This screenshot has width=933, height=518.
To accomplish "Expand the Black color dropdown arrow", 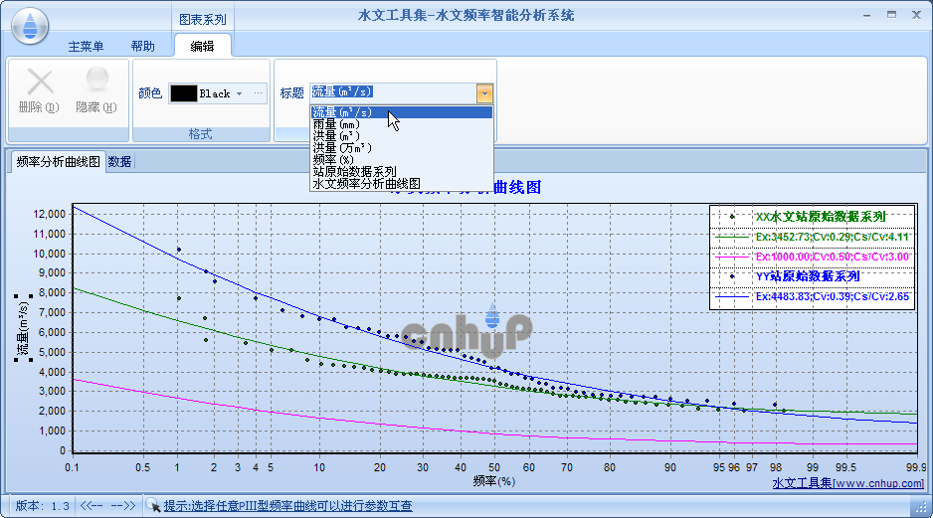I will 239,93.
